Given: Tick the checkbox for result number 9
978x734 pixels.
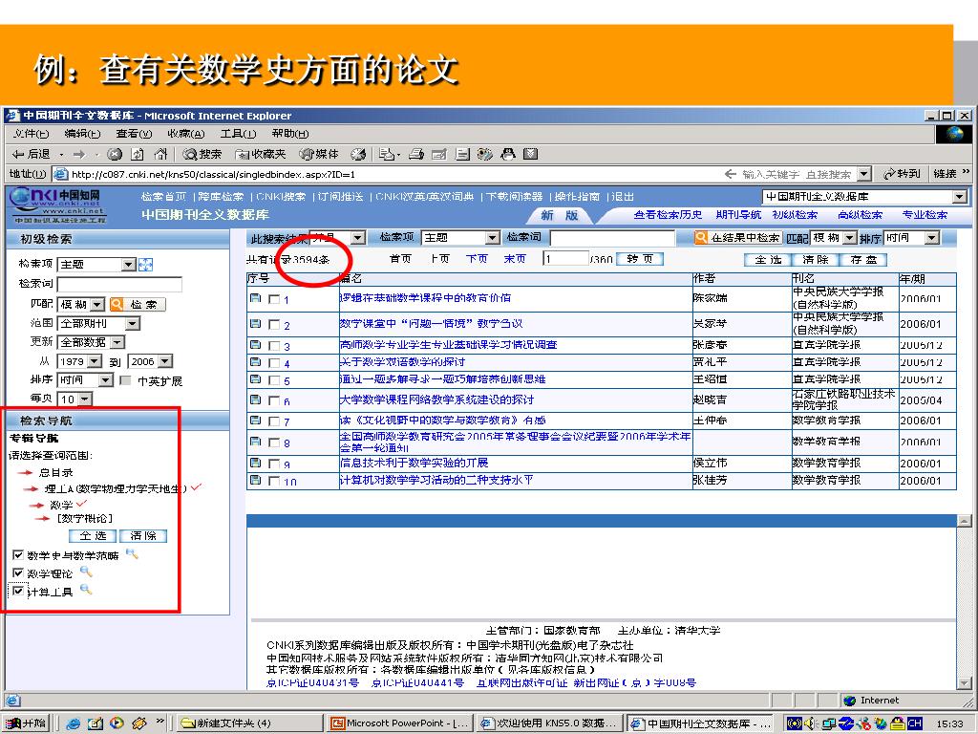Looking at the screenshot, I should coord(274,464).
